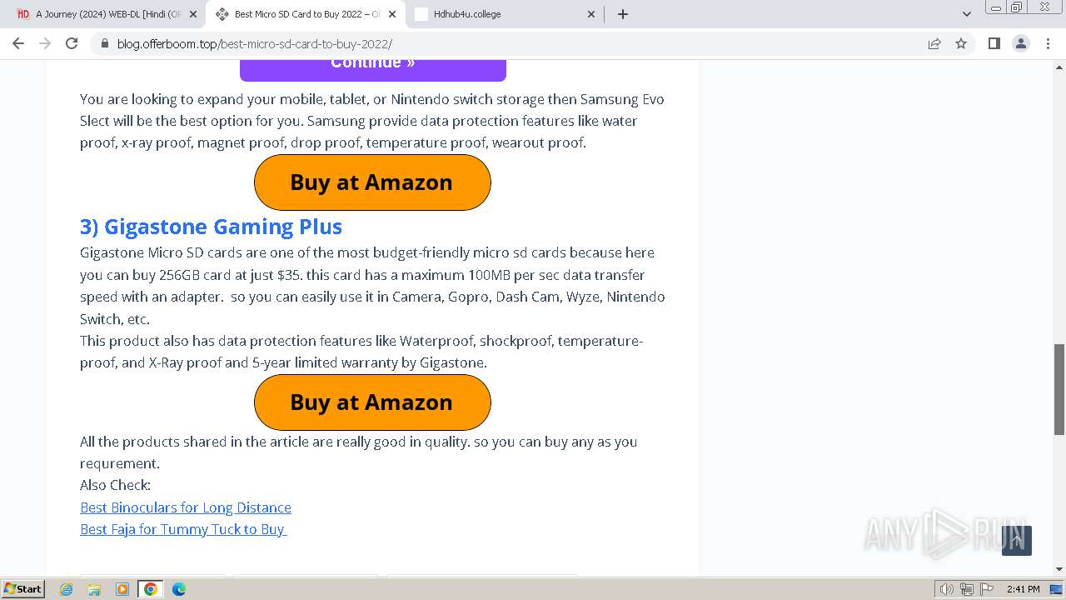The height and width of the screenshot is (600, 1066).
Task: Open the Windows Start menu
Action: (23, 589)
